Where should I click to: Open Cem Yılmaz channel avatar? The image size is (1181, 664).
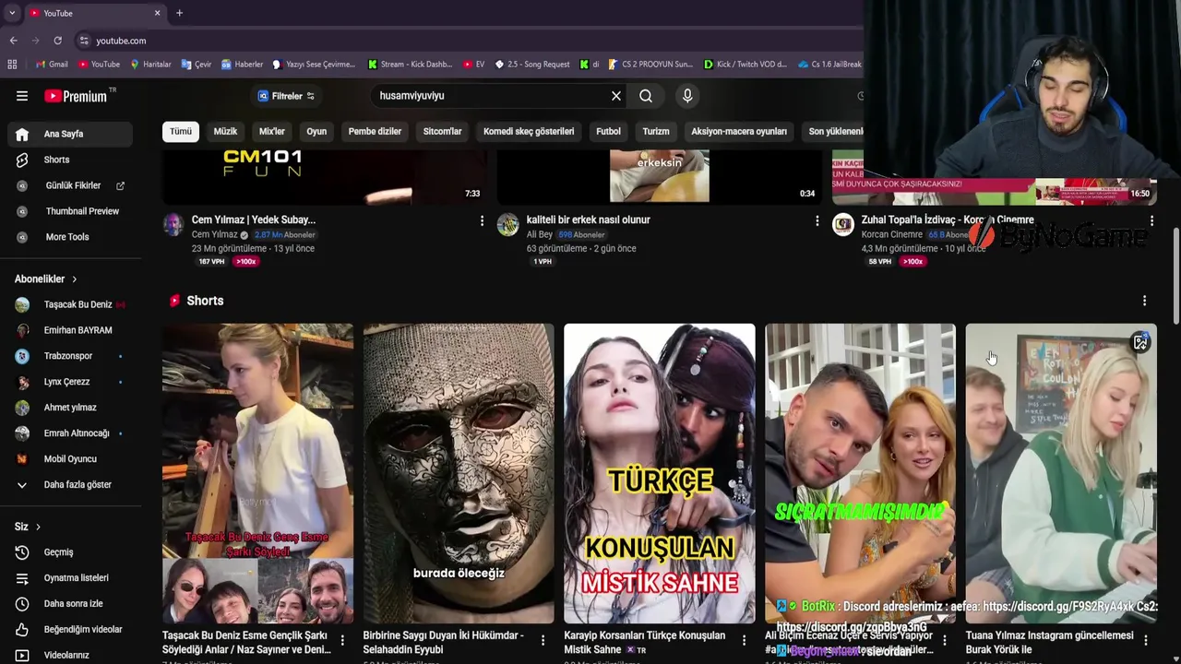coord(173,224)
